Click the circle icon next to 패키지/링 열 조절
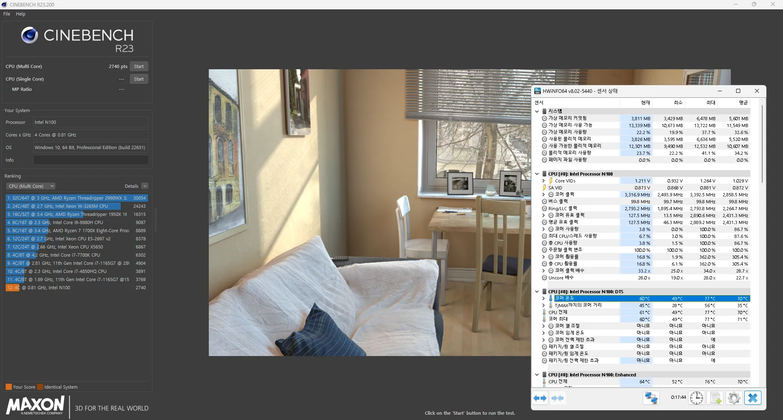This screenshot has height=420, width=783. [544, 347]
